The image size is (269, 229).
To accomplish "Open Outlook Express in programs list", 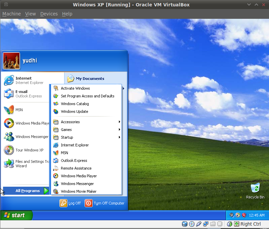I will pos(86,161).
